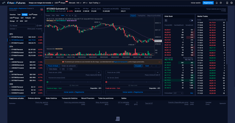Expand Swaps con margen de moneda menu
The width and height of the screenshot is (235, 123).
click(x=41, y=3)
